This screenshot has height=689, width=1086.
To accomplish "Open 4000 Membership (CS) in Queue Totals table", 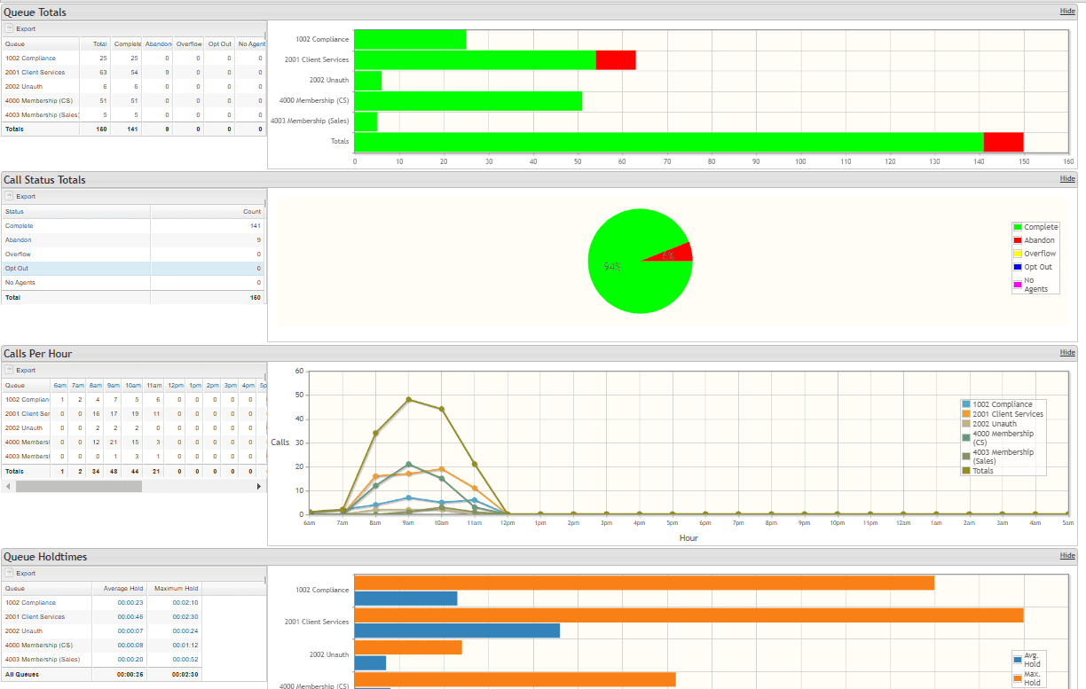I will coord(39,101).
